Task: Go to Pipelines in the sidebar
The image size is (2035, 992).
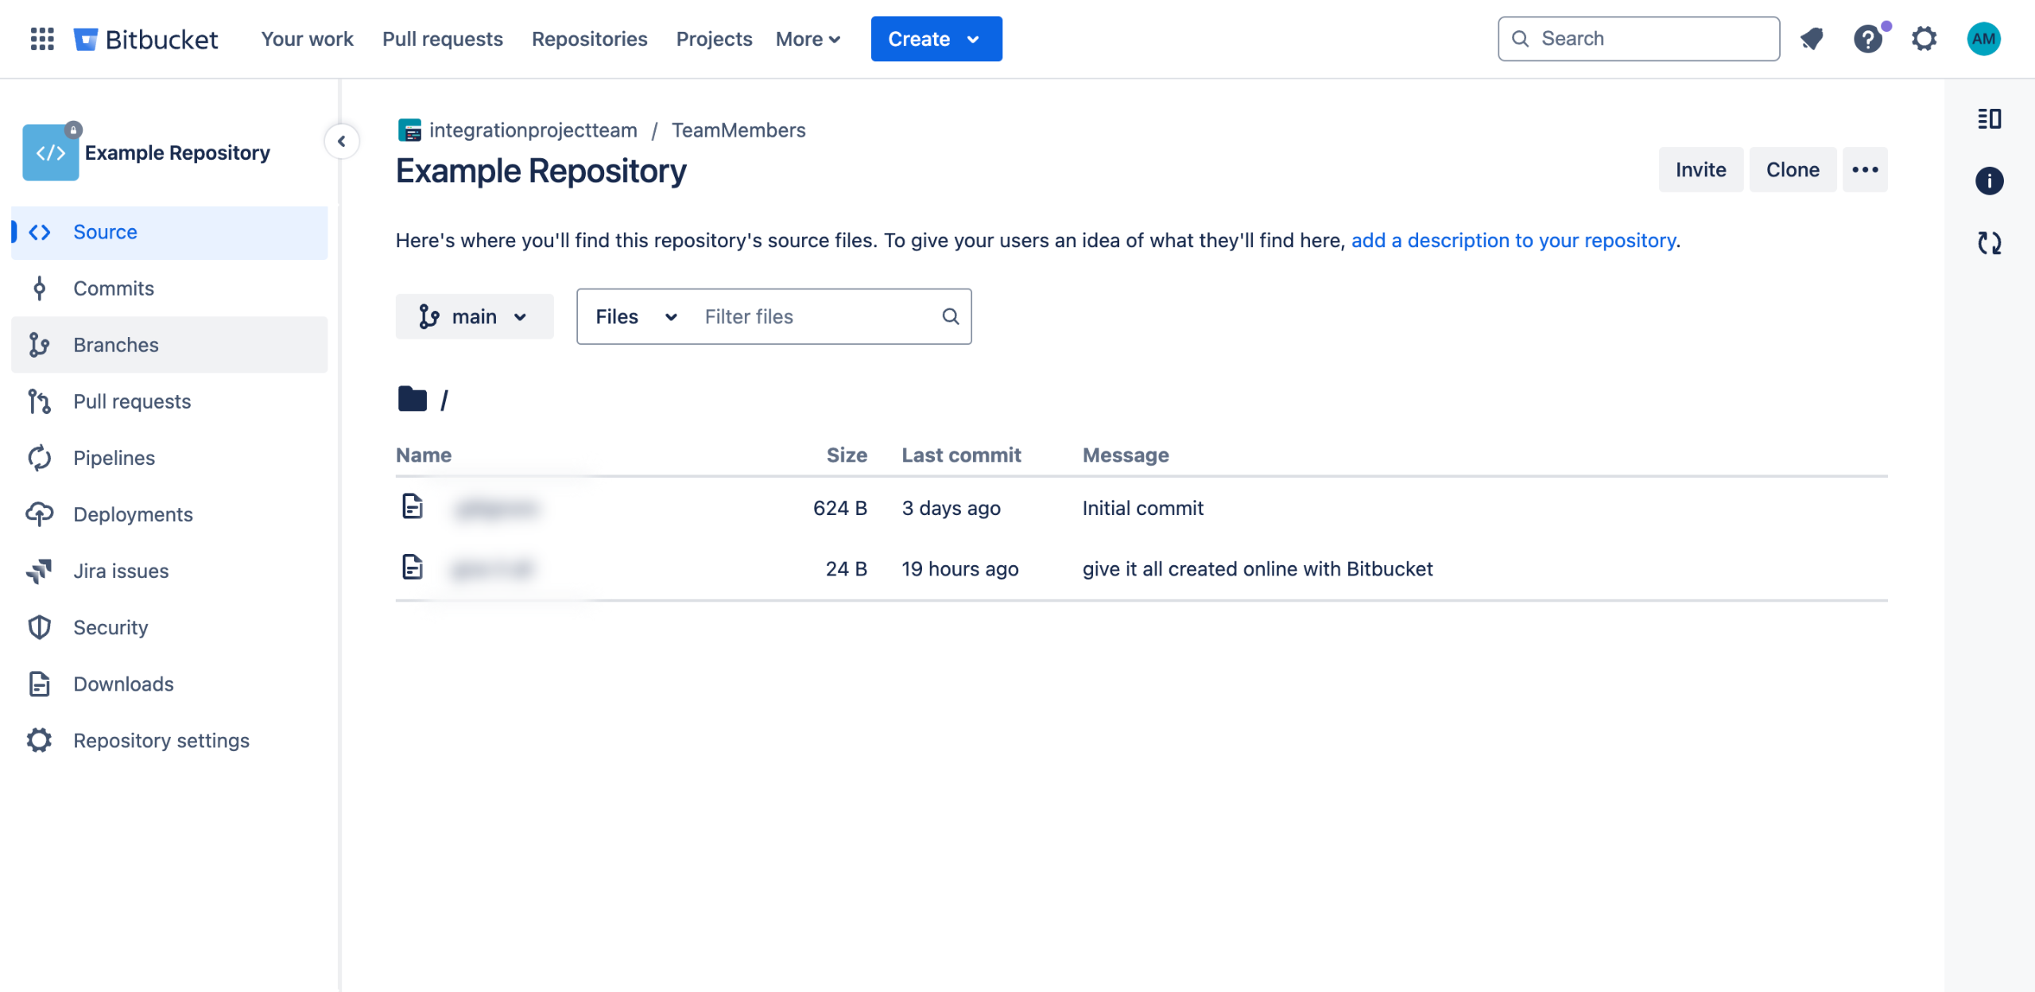Action: point(114,458)
